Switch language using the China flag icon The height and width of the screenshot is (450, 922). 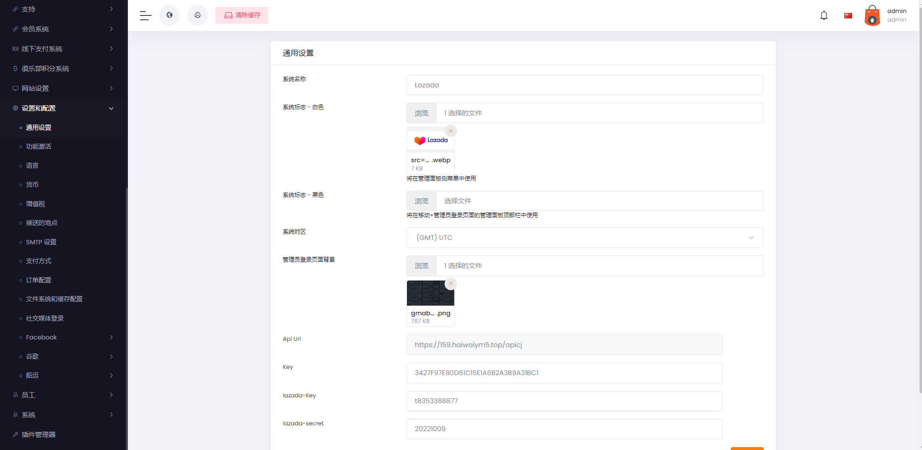[x=849, y=15]
